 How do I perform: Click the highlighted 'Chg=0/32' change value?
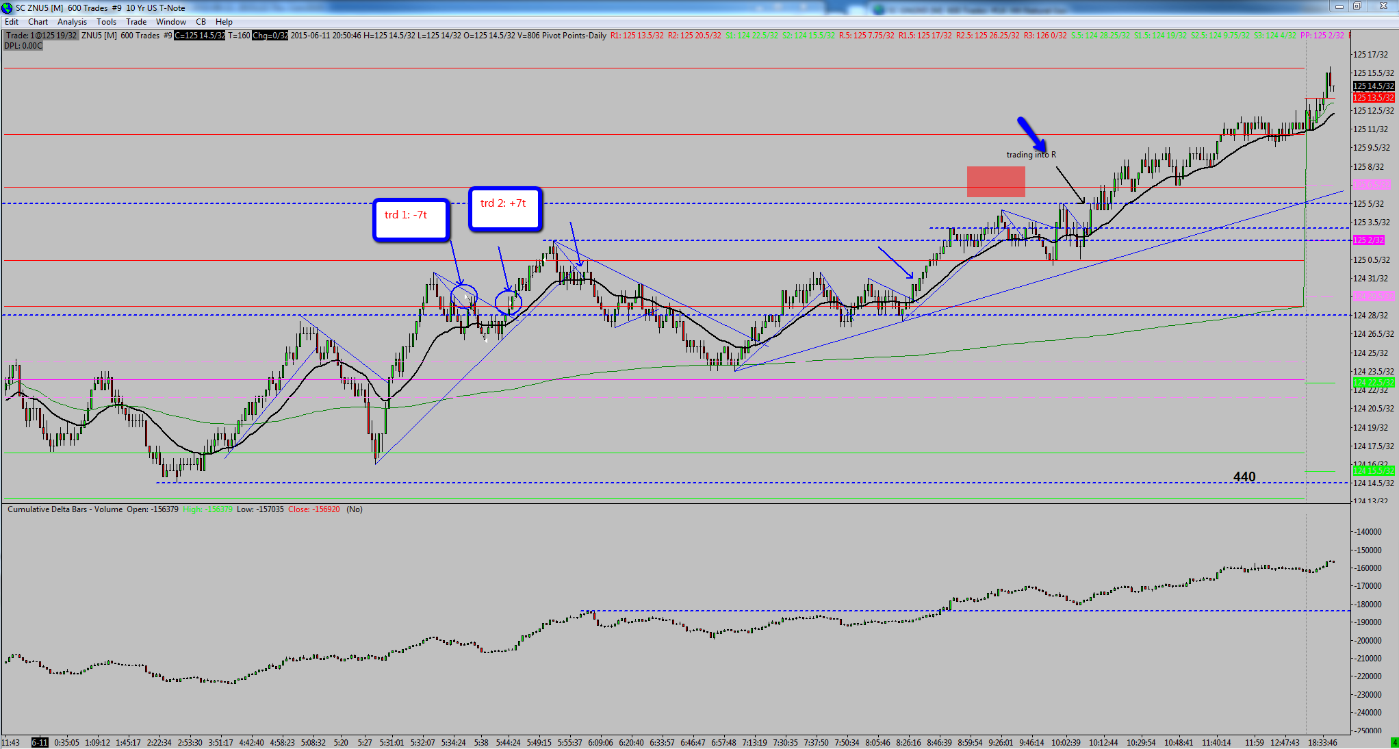(270, 36)
